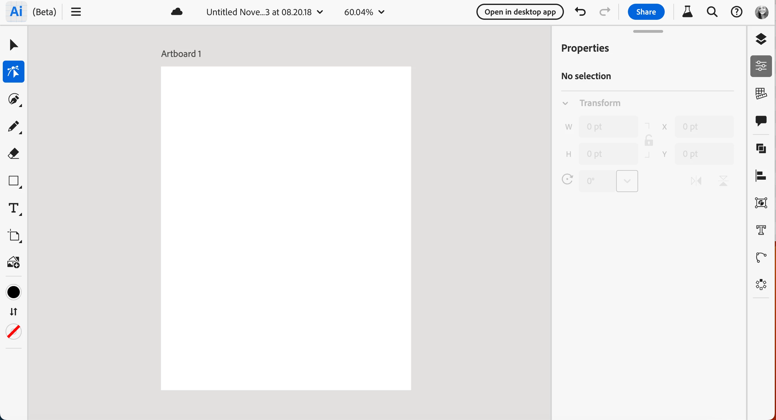The height and width of the screenshot is (420, 776).
Task: Open the Comments panel icon
Action: pyautogui.click(x=761, y=121)
